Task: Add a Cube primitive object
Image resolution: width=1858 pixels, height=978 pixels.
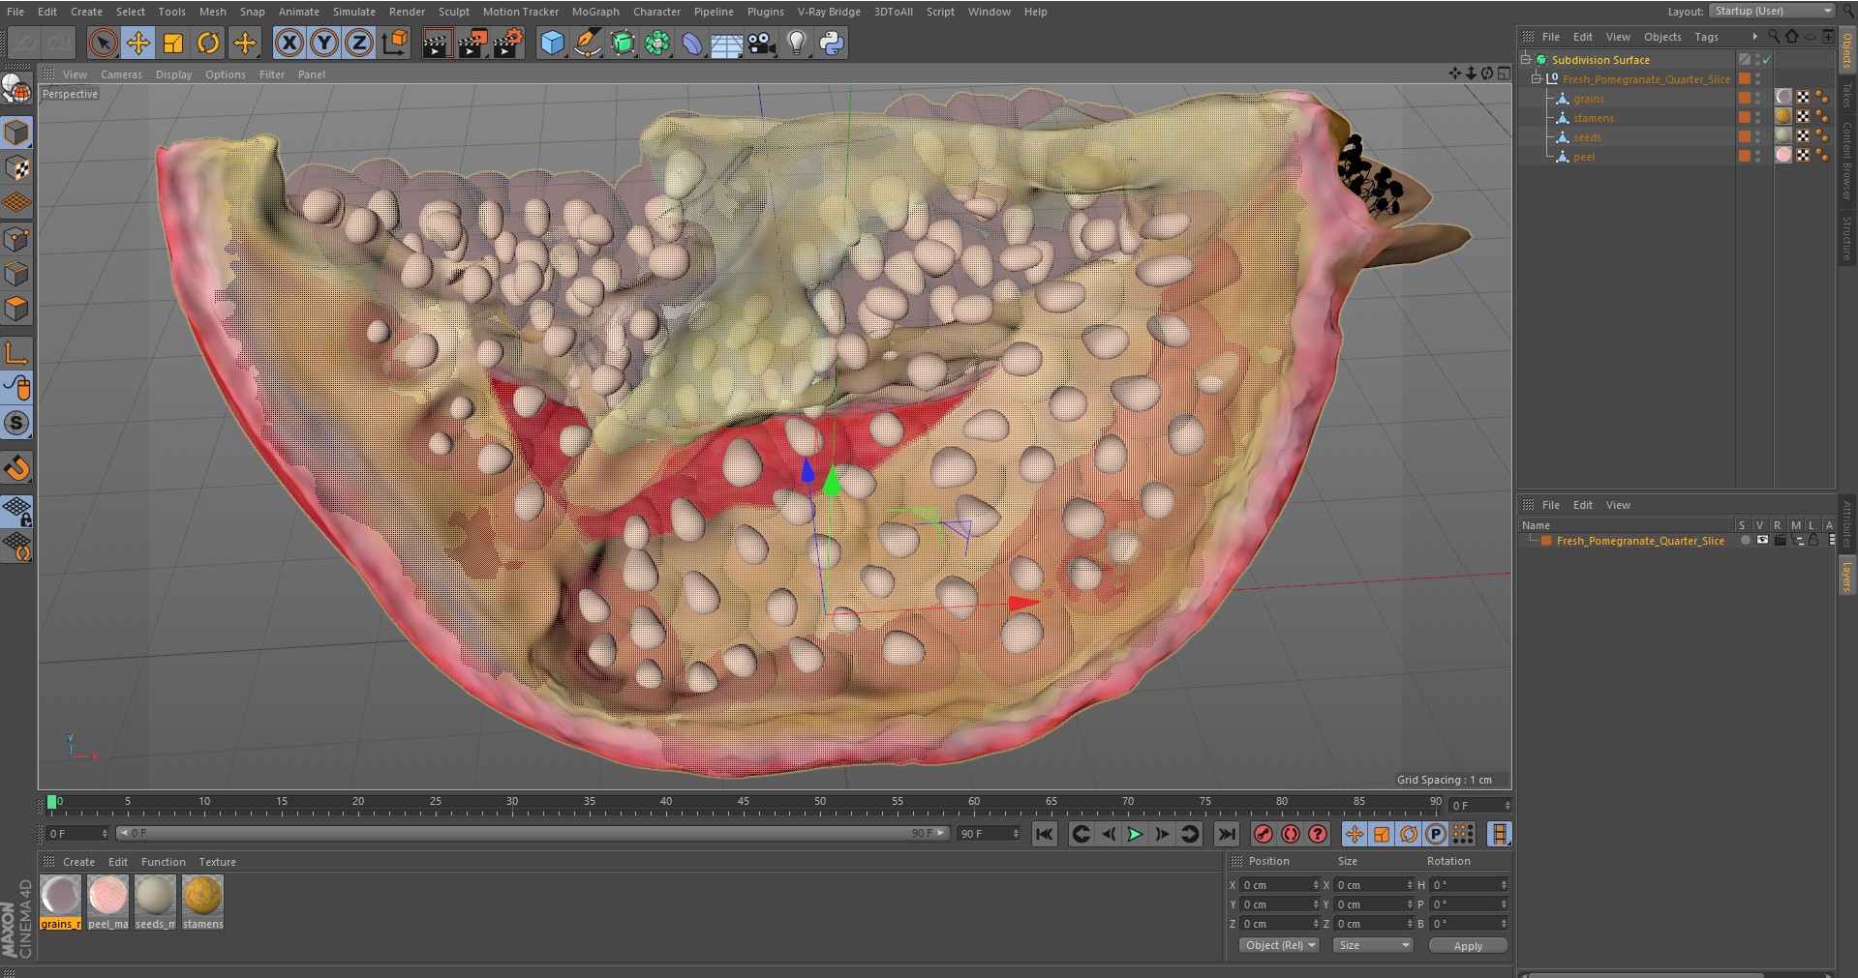Action: (552, 43)
